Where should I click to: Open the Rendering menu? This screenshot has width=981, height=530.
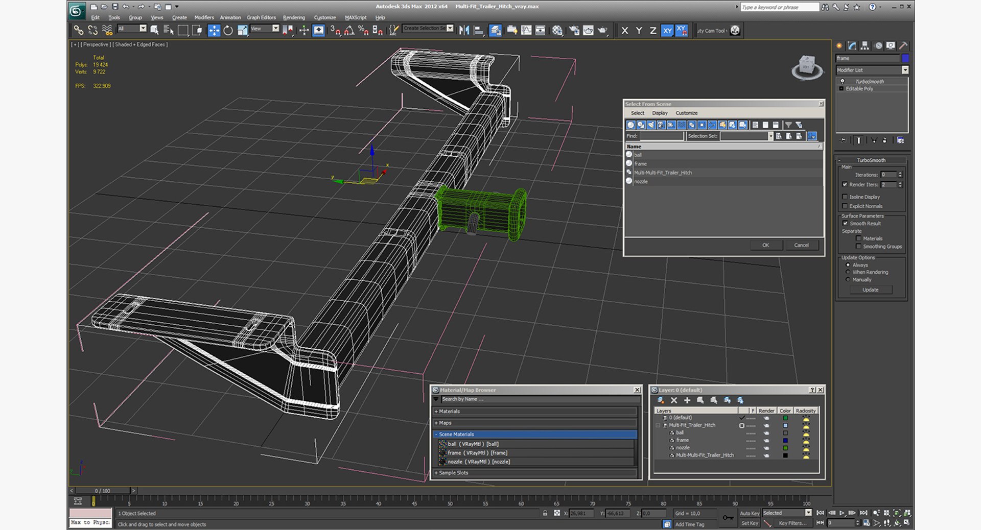(x=294, y=17)
